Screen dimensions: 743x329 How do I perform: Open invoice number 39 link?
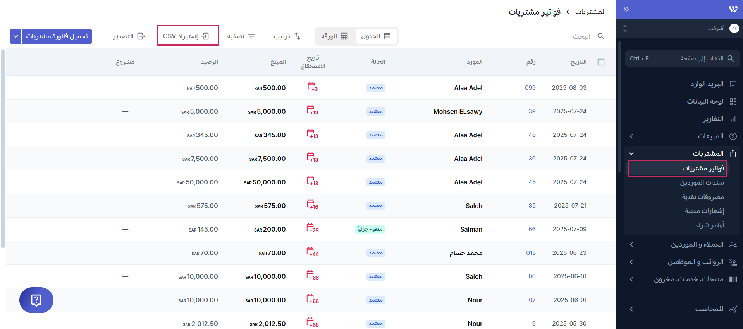pos(532,111)
